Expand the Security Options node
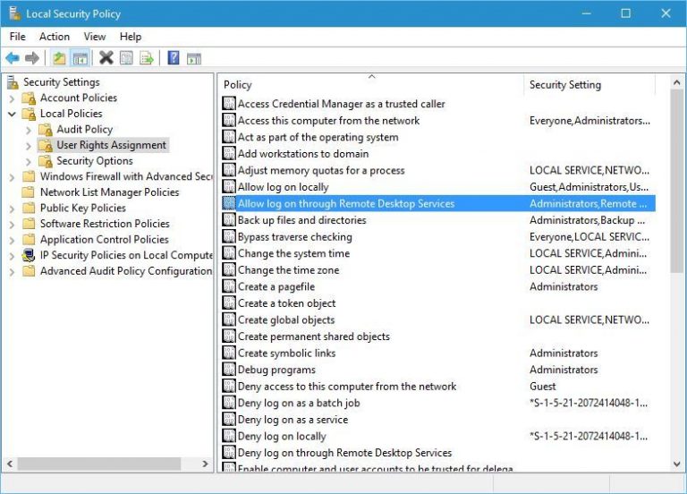Viewport: 687px width, 494px height. click(29, 161)
